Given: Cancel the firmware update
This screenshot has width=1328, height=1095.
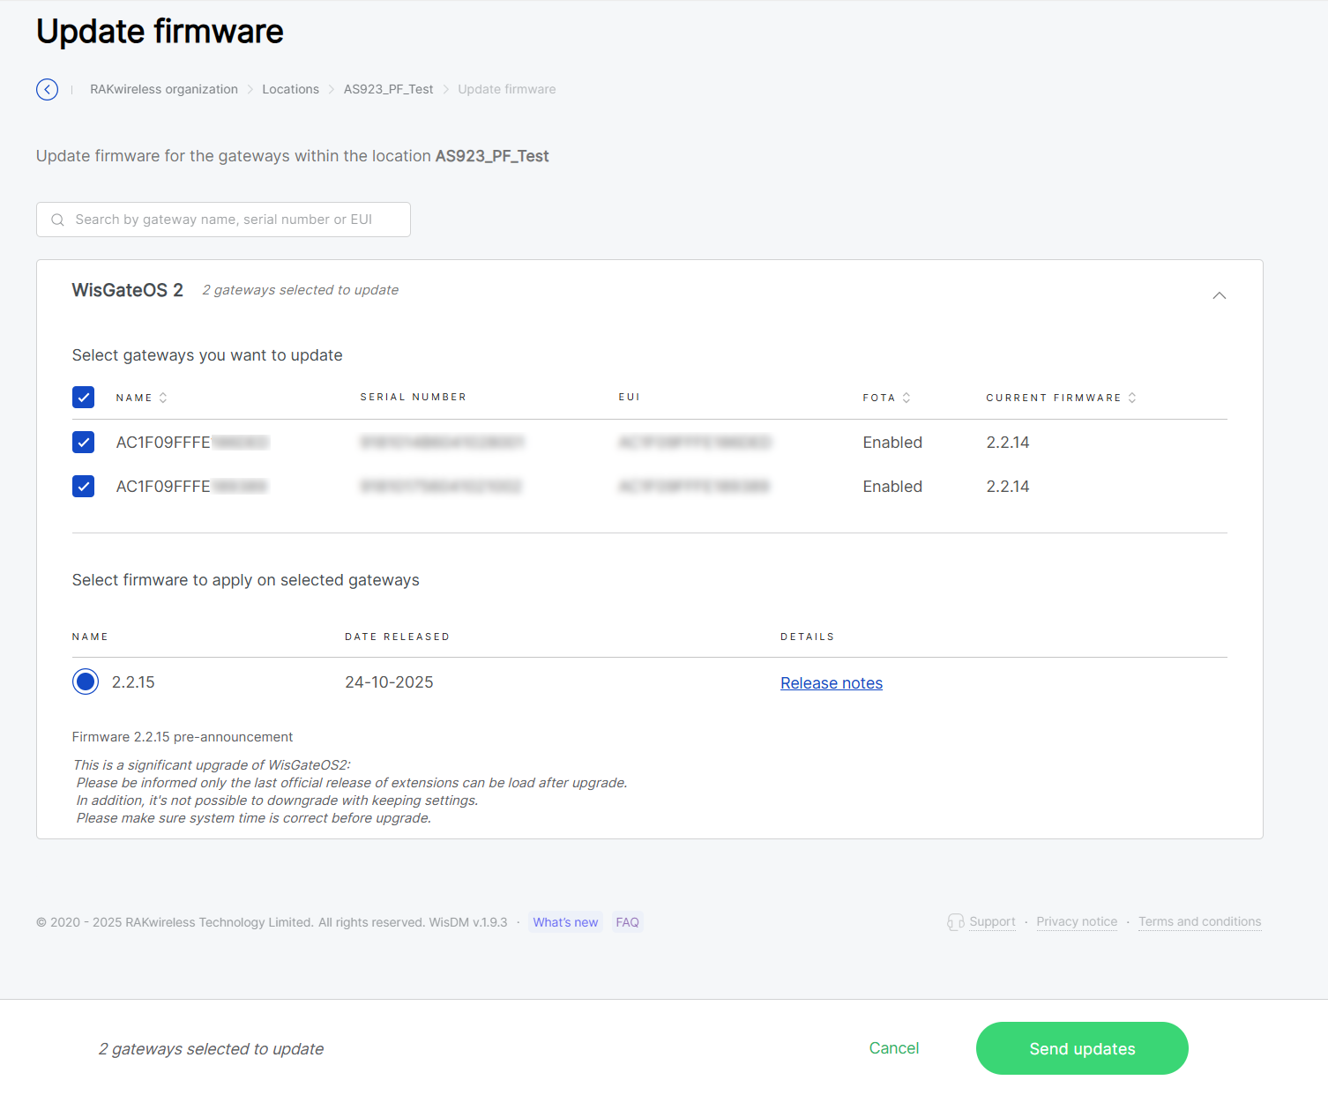Looking at the screenshot, I should (893, 1048).
